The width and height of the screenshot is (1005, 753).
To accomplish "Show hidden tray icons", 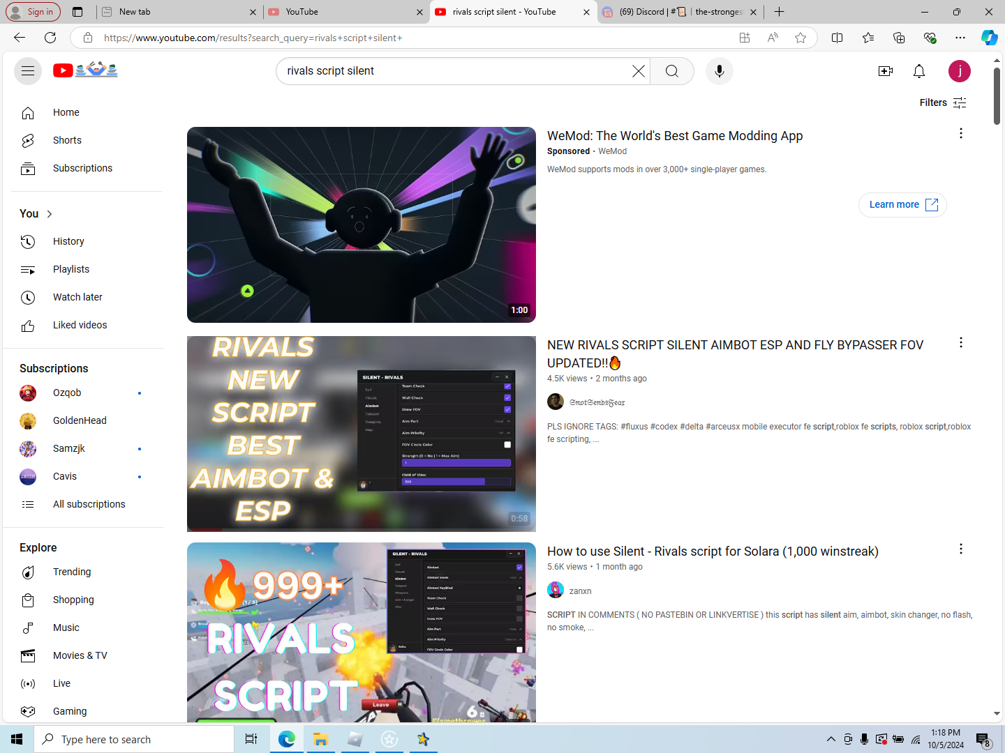I will click(831, 739).
